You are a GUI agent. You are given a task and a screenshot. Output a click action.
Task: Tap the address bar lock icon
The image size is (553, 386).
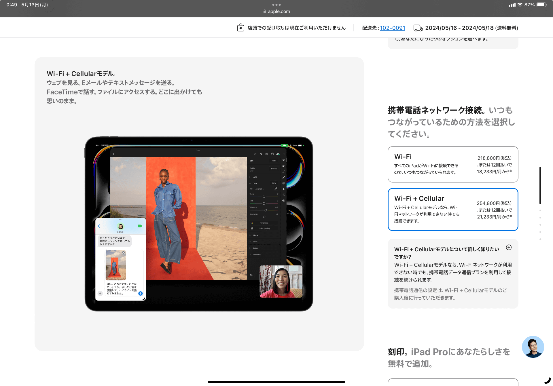point(265,12)
